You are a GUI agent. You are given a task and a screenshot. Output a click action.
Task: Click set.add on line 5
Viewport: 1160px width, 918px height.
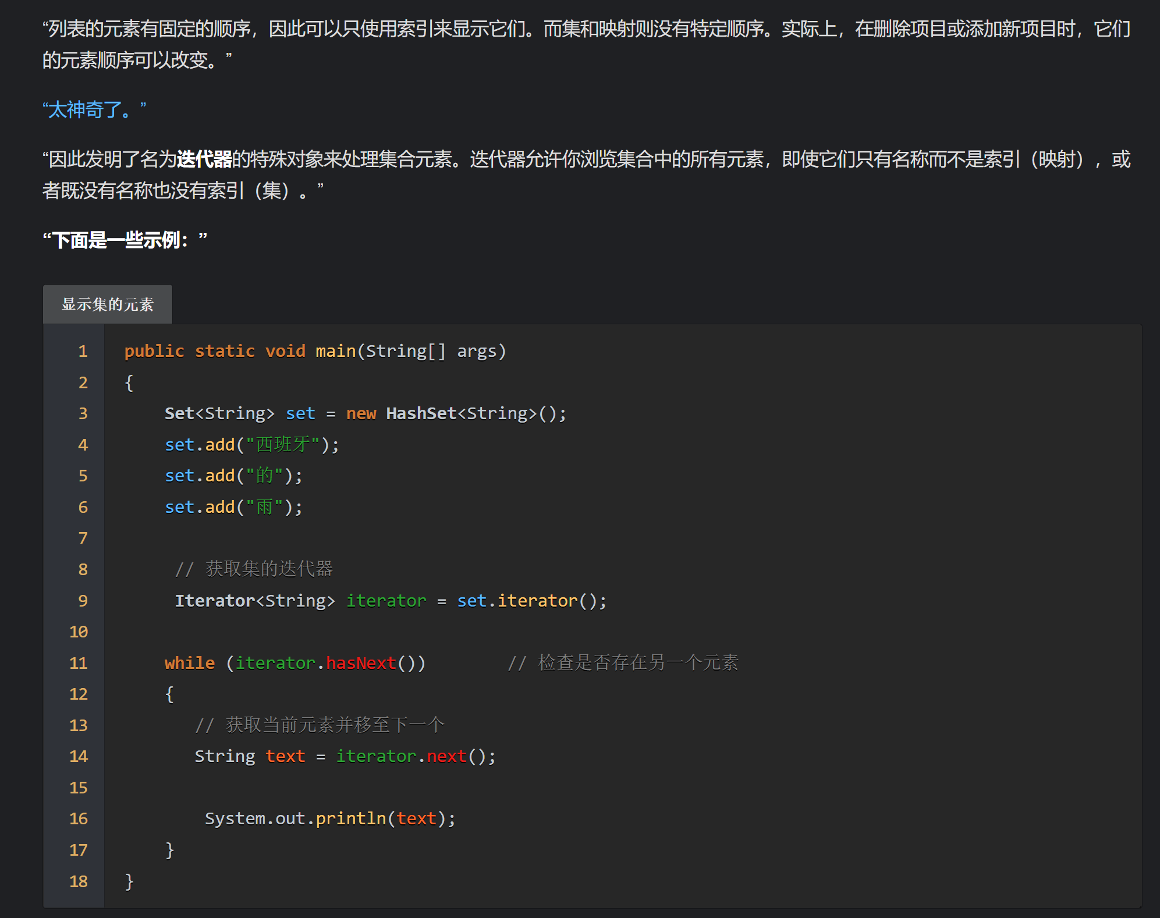coord(200,476)
